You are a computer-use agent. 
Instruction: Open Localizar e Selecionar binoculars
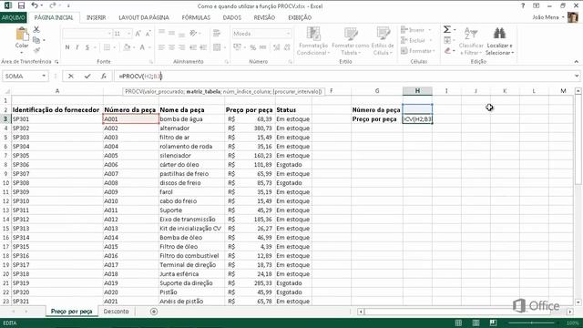pyautogui.click(x=499, y=41)
